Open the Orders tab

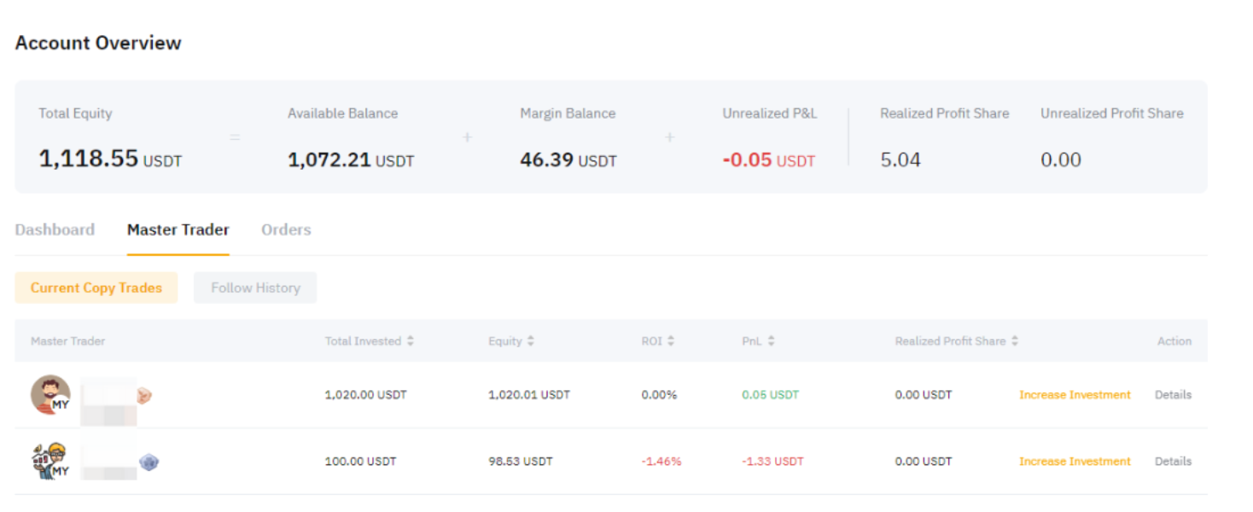[x=286, y=230]
